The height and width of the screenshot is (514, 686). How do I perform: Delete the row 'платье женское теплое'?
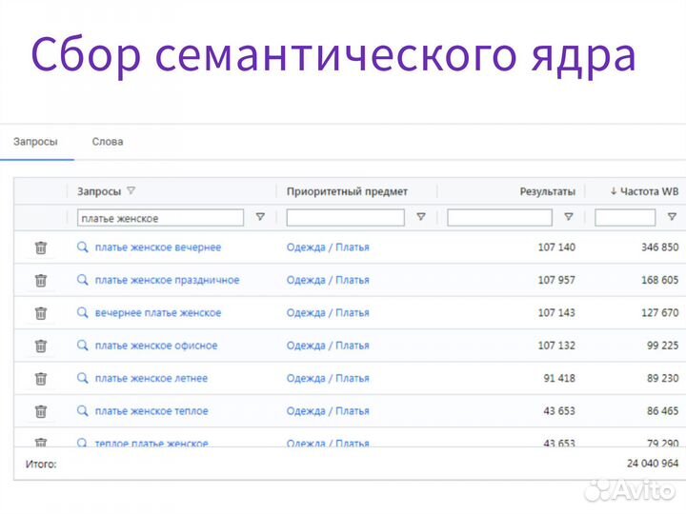pos(41,411)
